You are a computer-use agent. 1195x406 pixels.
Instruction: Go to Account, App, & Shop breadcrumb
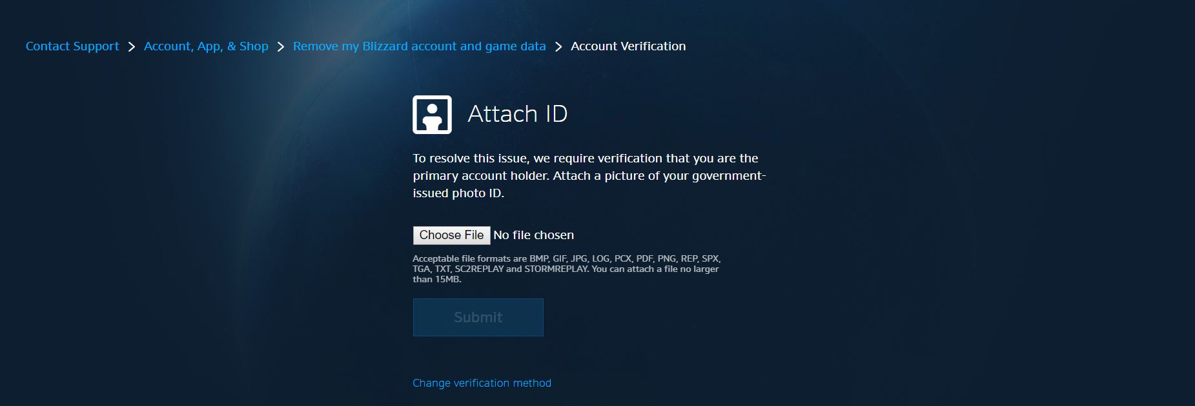tap(206, 46)
